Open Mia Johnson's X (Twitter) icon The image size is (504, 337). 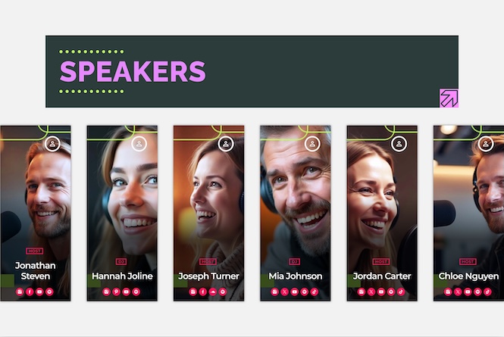point(284,292)
